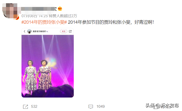Click the 转赞人数超过2万 label
This screenshot has height=111, width=182.
63,16
